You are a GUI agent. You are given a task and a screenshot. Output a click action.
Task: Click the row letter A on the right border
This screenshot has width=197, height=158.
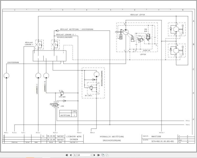(193, 21)
